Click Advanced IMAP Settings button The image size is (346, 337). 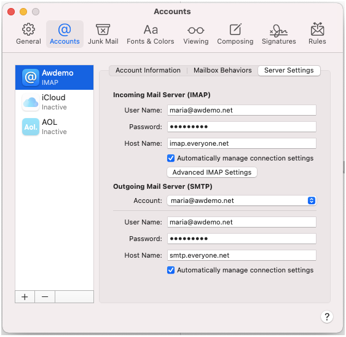(x=212, y=172)
